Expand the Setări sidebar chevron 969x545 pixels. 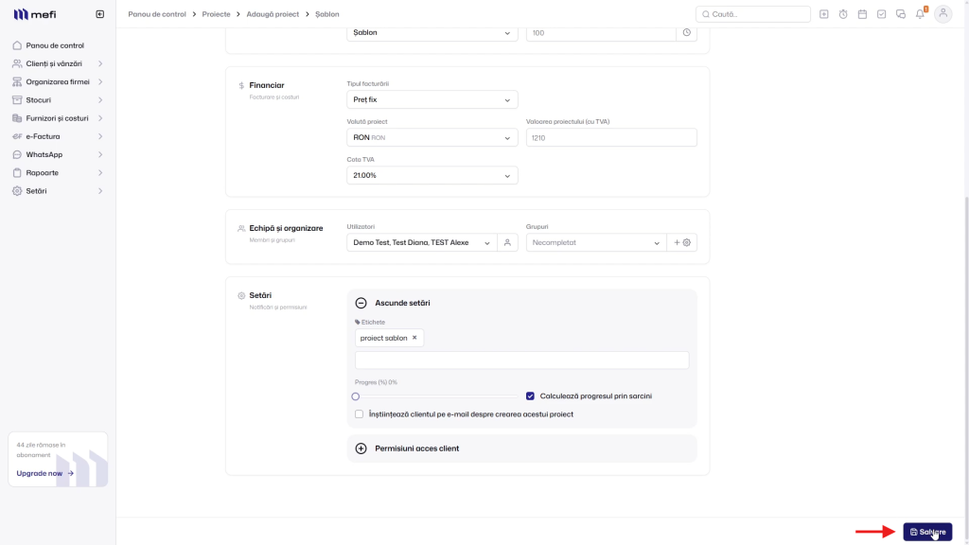coord(100,191)
